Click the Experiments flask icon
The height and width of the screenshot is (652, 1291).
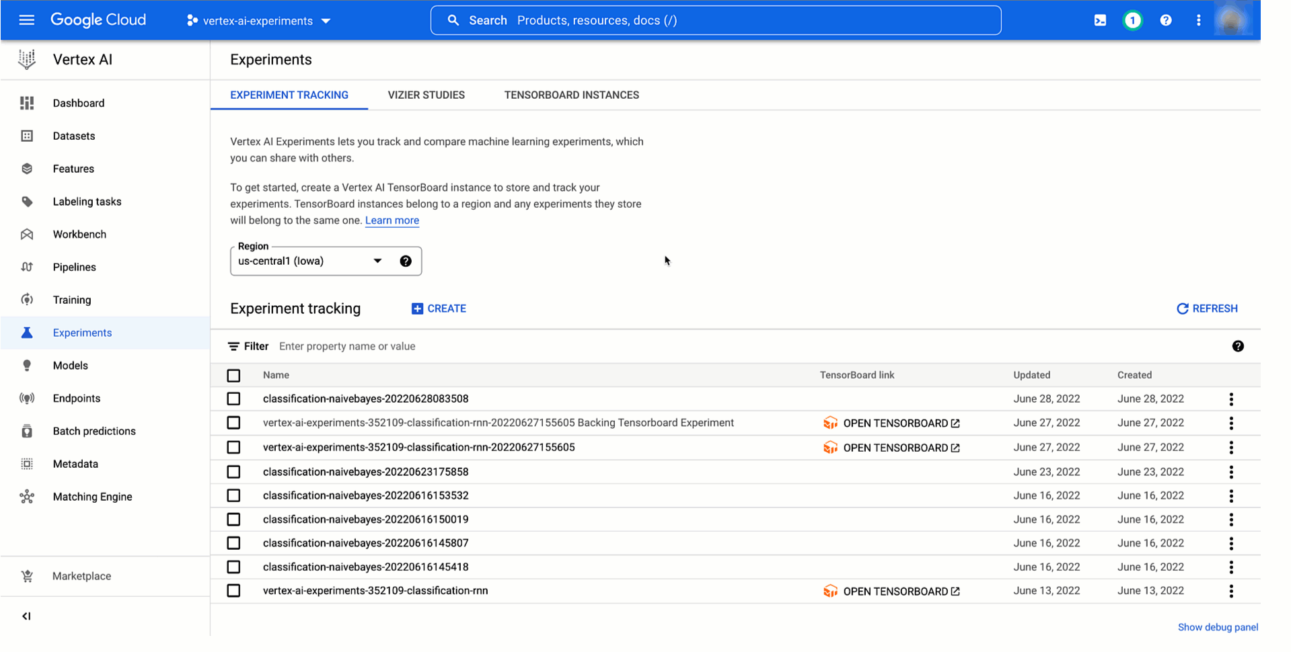27,333
